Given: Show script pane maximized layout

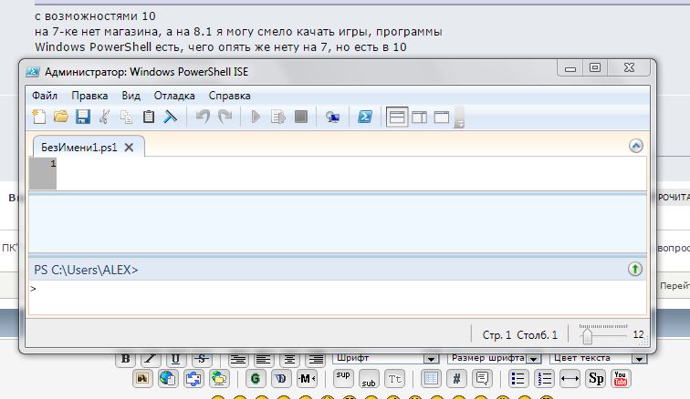Looking at the screenshot, I should pos(442,117).
